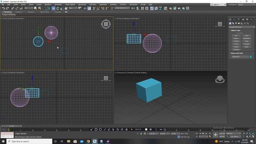Click the time slider thumb
This screenshot has height=144, width=256.
coord(12,126)
